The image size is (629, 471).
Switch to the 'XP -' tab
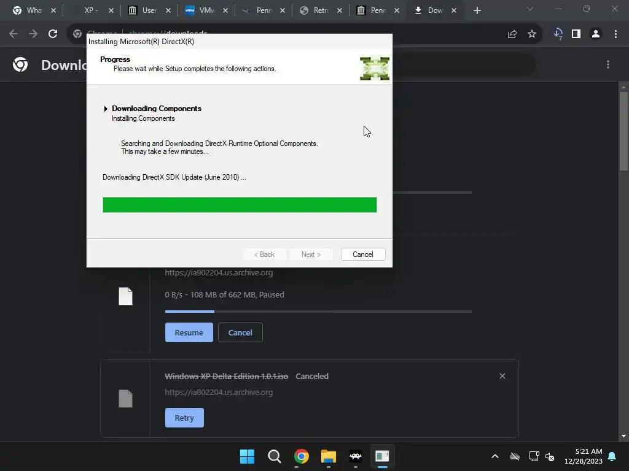point(91,10)
